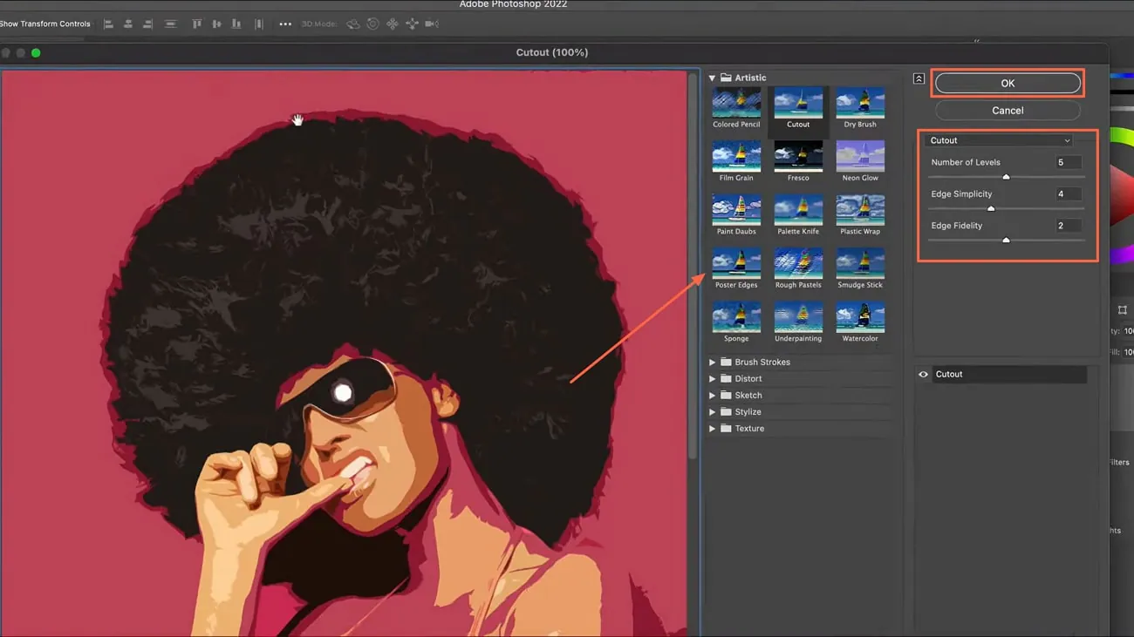
Task: Expand the Stylize filter folder
Action: [x=712, y=411]
